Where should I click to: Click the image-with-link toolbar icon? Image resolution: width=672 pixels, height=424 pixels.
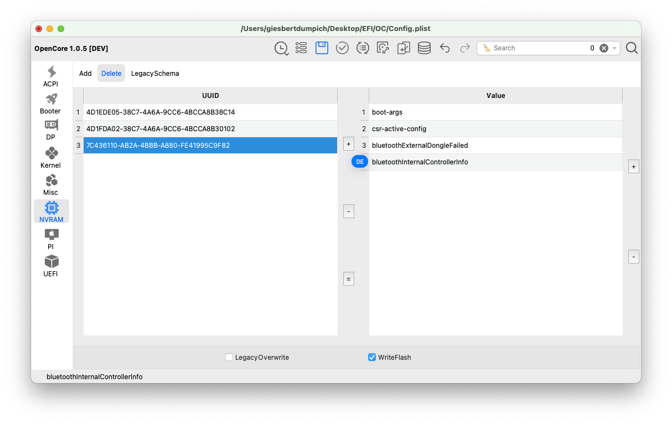click(383, 48)
